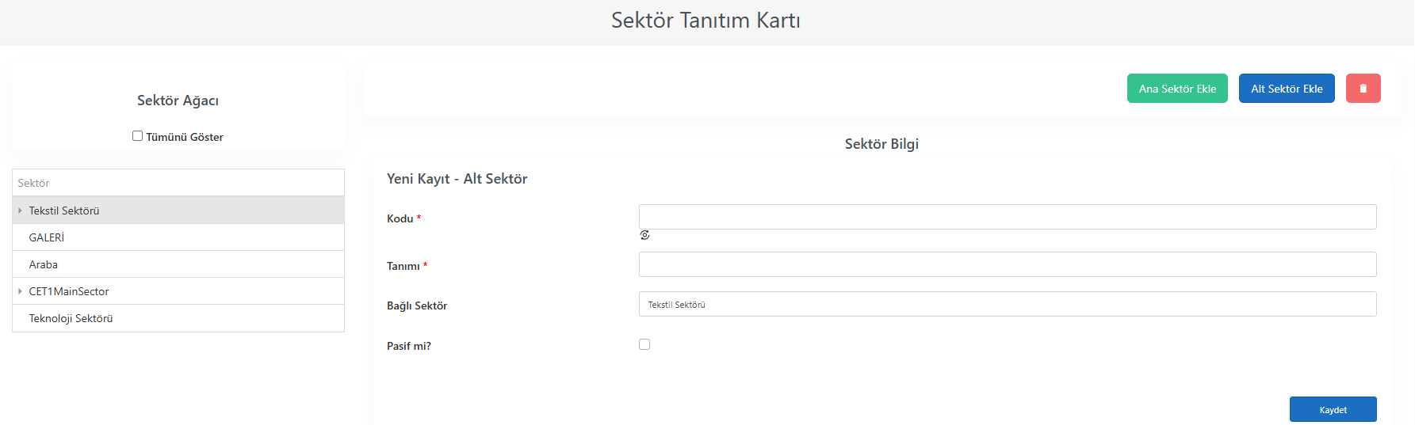
Task: Click the Sektör Ağacı panel title
Action: pos(178,101)
